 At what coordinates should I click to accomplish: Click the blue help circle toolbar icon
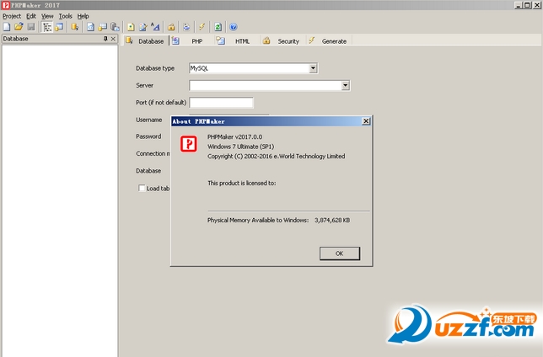(234, 27)
